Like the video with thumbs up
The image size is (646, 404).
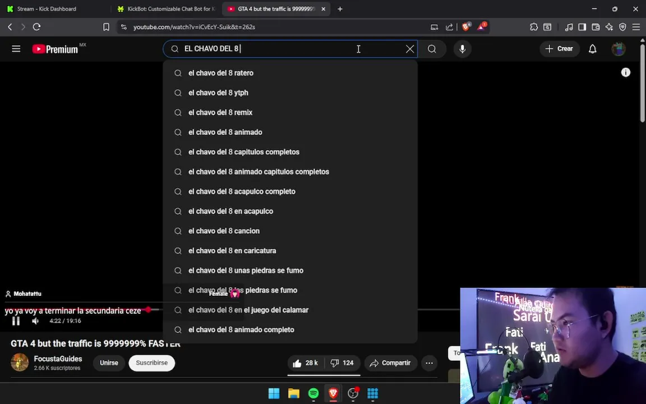pos(306,363)
